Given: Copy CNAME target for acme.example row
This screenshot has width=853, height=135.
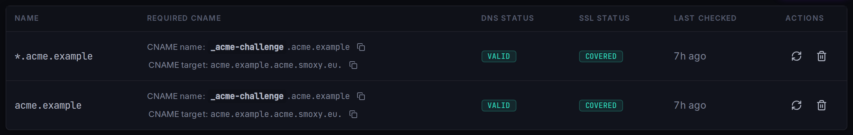Looking at the screenshot, I should coord(353,114).
